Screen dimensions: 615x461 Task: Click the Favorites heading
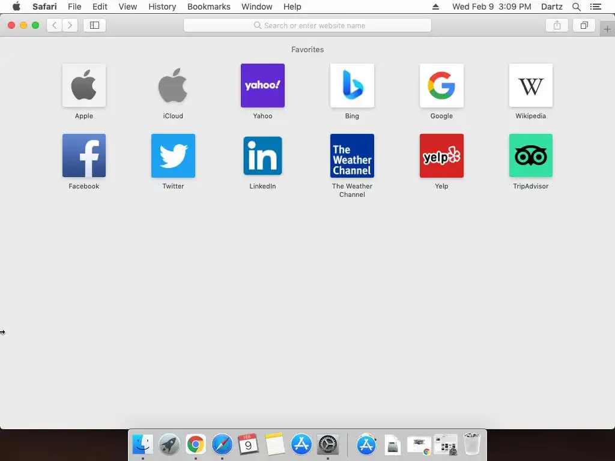pyautogui.click(x=307, y=49)
